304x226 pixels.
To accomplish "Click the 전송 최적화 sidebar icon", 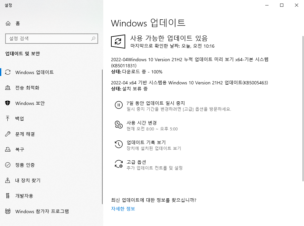I will 8,88.
